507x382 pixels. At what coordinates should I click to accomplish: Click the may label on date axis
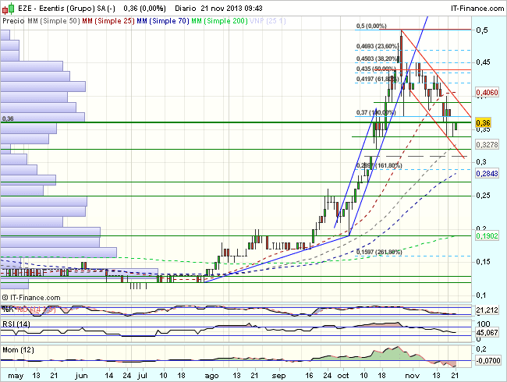point(16,376)
